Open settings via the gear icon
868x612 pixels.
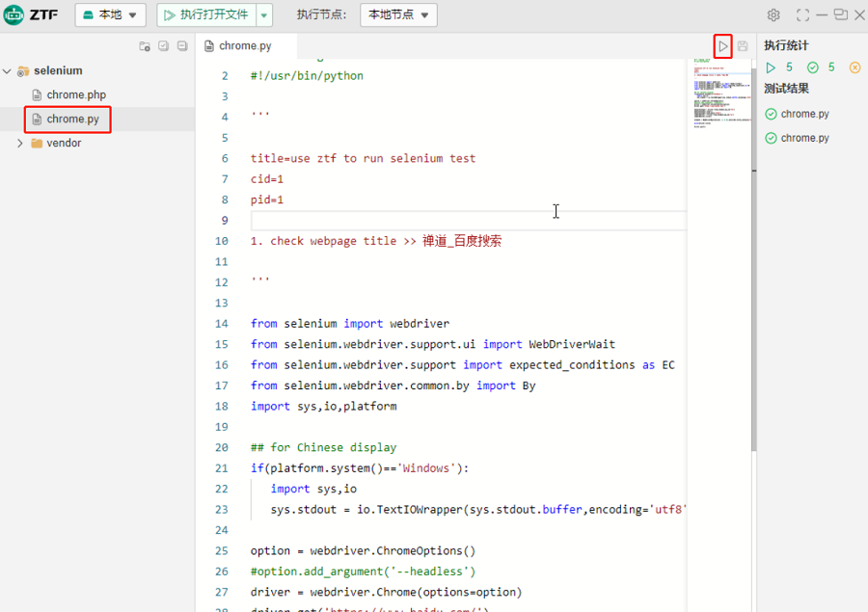point(773,15)
